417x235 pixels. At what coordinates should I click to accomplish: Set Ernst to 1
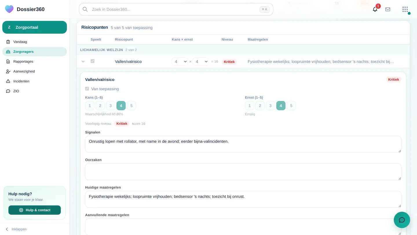pyautogui.click(x=250, y=106)
